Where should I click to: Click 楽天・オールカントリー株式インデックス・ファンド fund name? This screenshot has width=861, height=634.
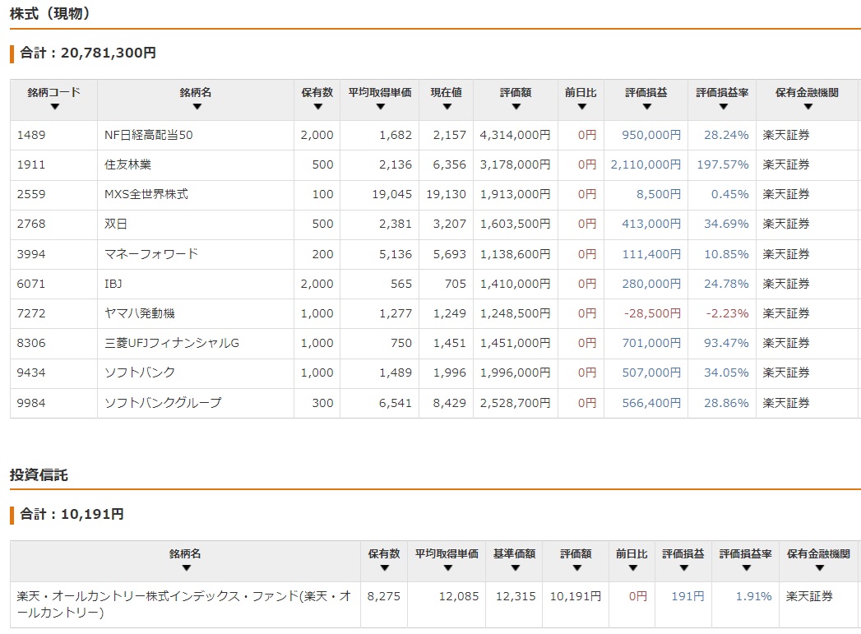click(183, 604)
